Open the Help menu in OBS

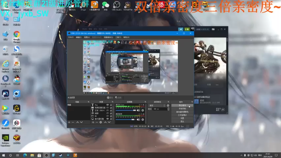tap(126, 37)
